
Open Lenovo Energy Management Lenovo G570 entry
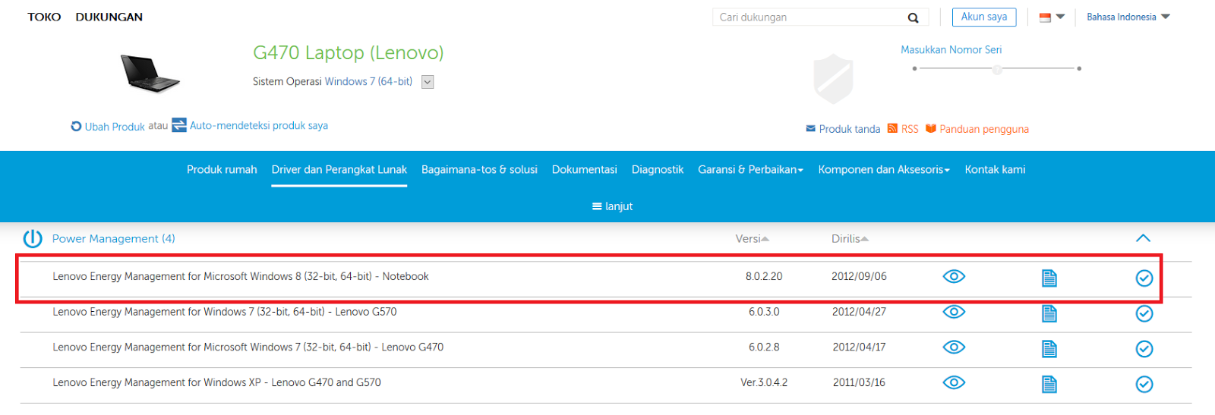coord(225,312)
